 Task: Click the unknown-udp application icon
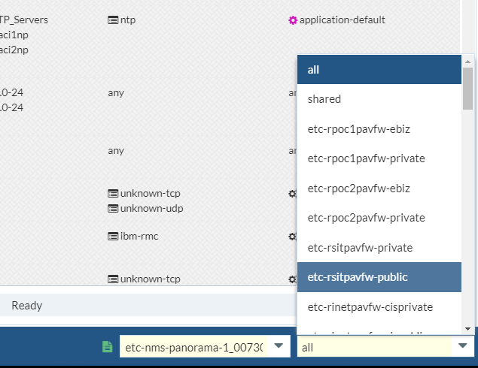coord(113,208)
